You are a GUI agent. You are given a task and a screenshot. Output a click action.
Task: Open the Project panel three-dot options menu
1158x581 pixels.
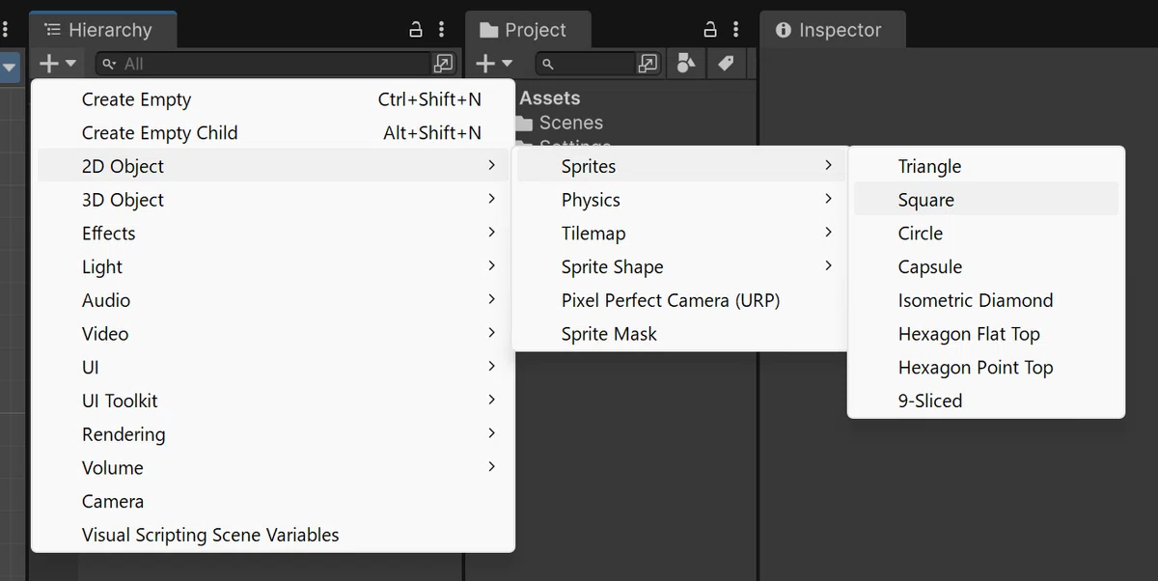(736, 29)
